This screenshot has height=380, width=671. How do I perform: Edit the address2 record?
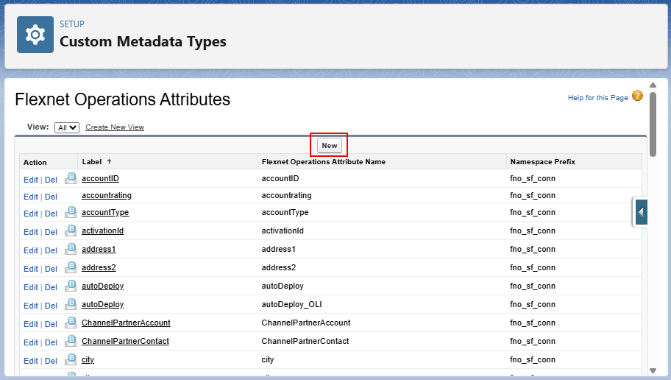(x=31, y=269)
